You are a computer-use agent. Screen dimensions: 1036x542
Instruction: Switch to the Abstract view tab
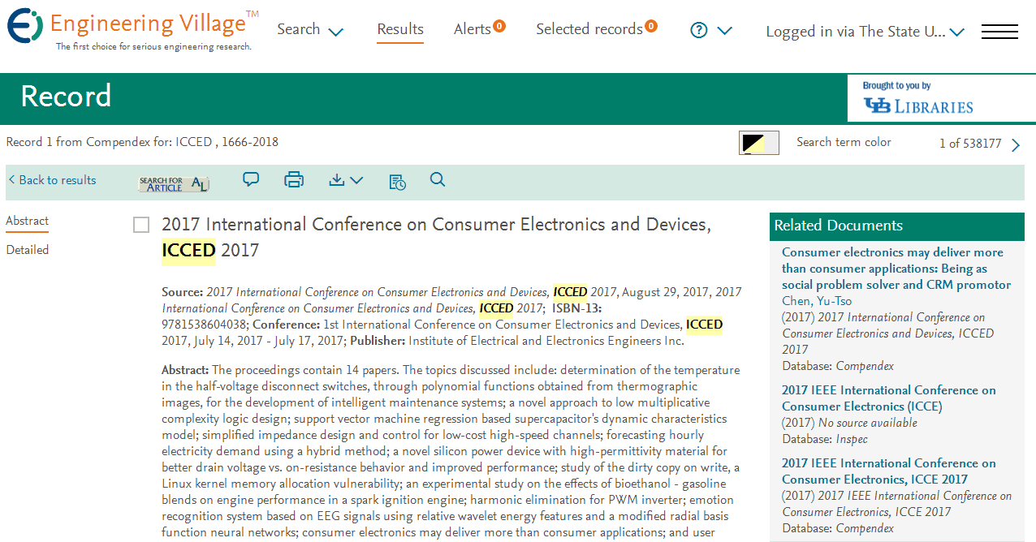pyautogui.click(x=27, y=221)
